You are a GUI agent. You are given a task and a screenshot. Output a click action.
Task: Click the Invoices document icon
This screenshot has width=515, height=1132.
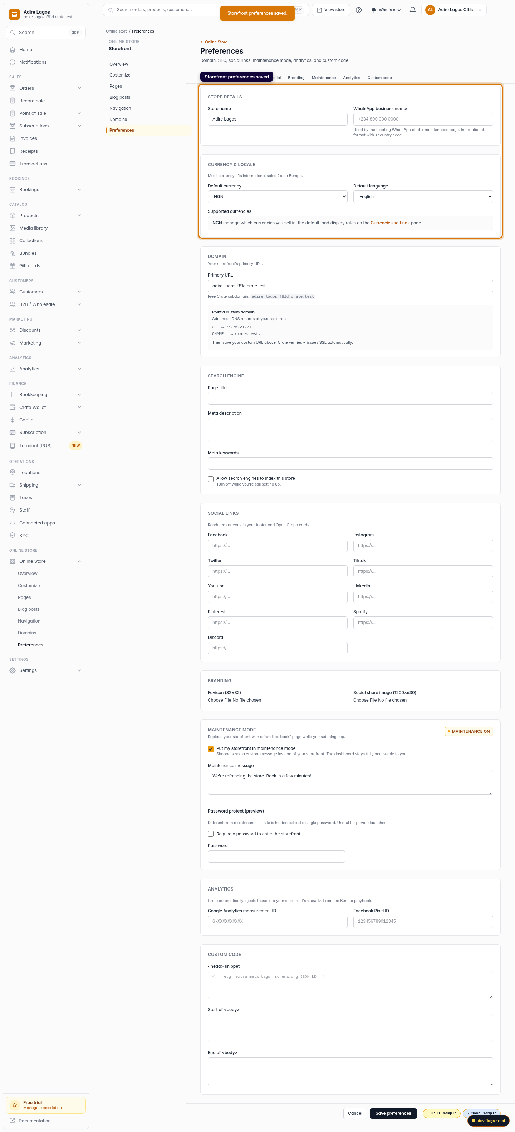coord(12,138)
